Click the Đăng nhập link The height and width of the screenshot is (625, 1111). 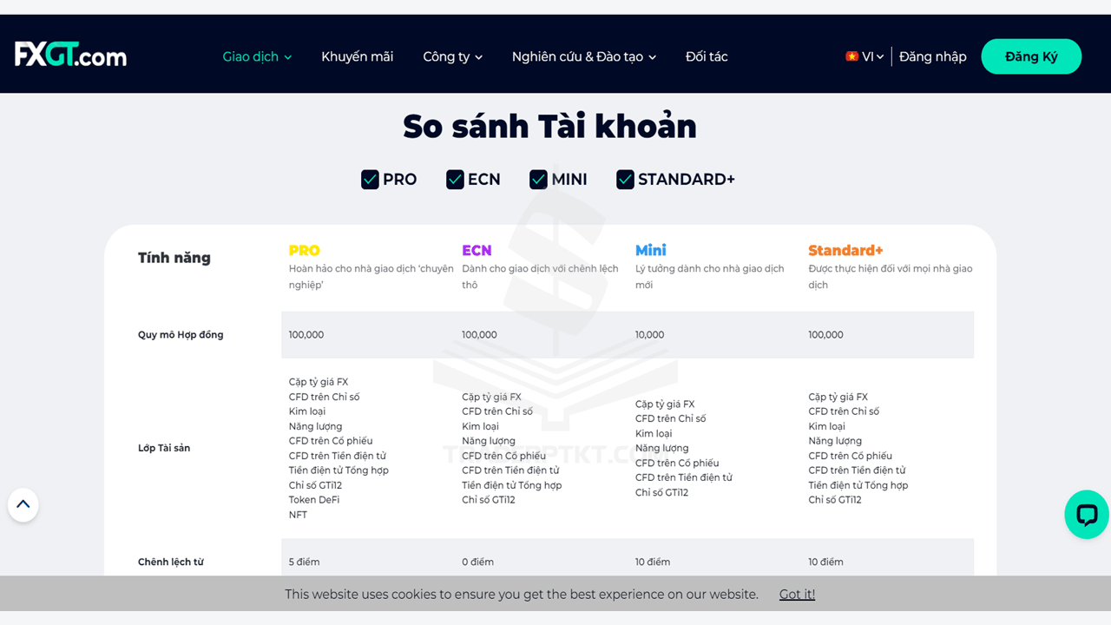(x=932, y=56)
